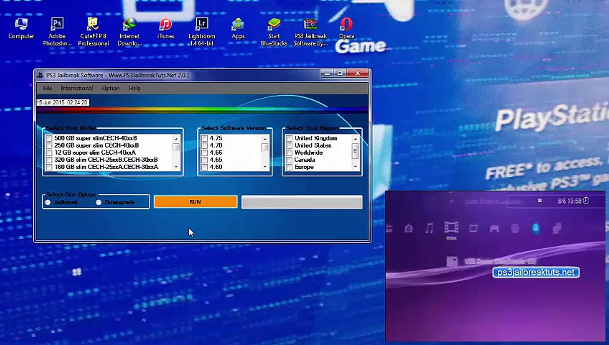This screenshot has width=609, height=345.
Task: Select the Friends icon in the XMB
Action: pyautogui.click(x=557, y=228)
